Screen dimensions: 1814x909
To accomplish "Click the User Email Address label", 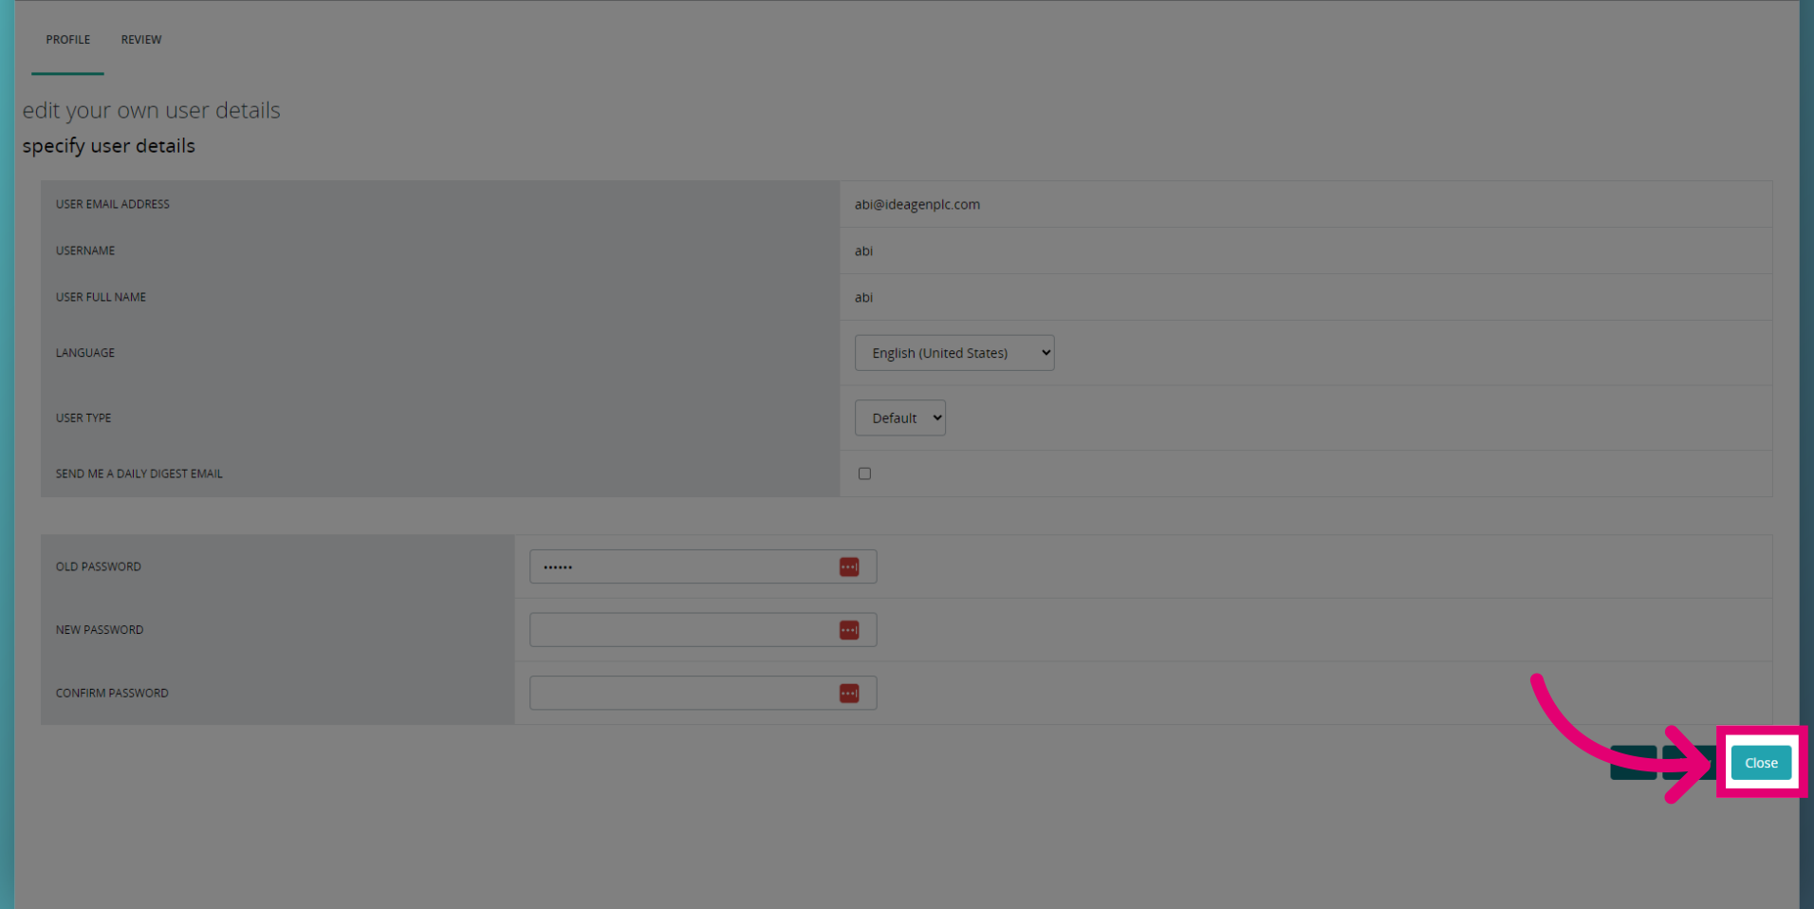I will 113,204.
